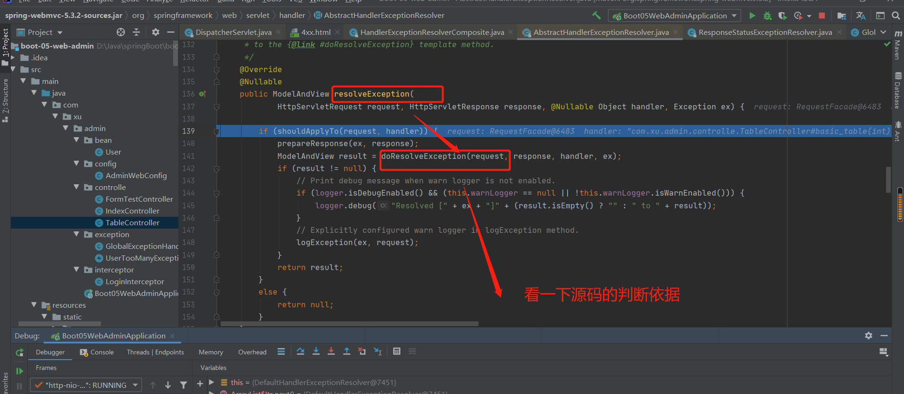
Task: Collapse the src folder
Action: click(13, 69)
